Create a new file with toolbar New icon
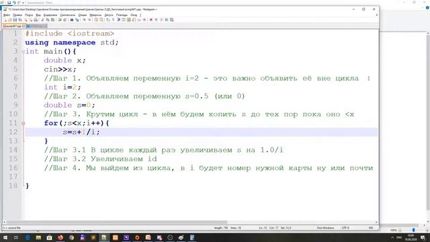Image resolution: width=430 pixels, height=242 pixels. [x=5, y=19]
